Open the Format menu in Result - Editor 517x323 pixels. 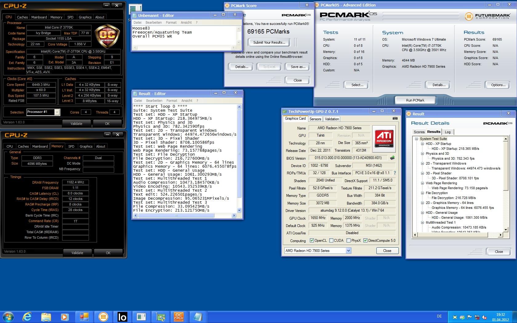tap(172, 101)
